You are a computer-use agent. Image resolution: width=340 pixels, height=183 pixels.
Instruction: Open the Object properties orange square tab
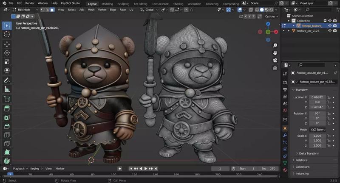285,128
